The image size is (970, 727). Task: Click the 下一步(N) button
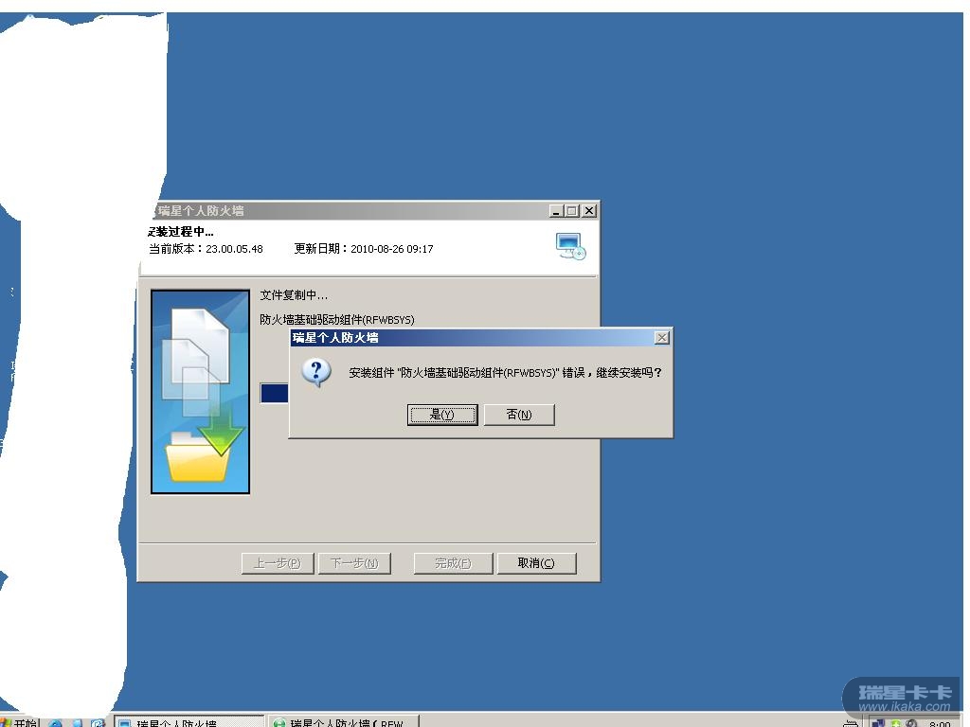click(354, 563)
